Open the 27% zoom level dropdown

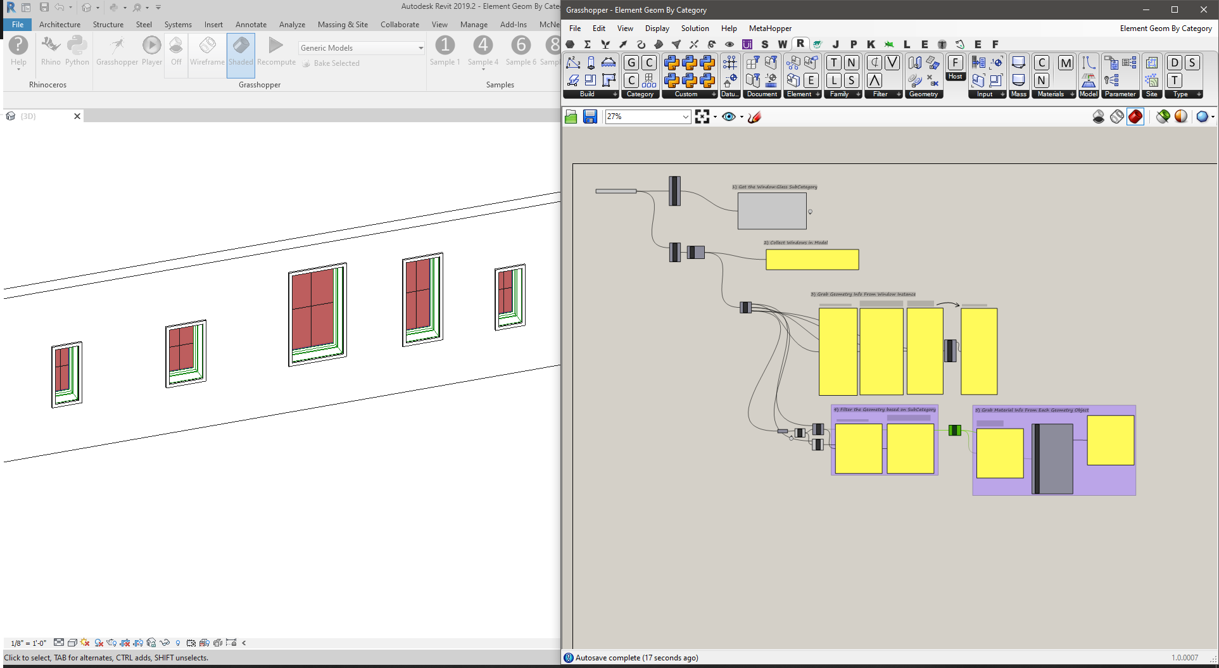685,117
